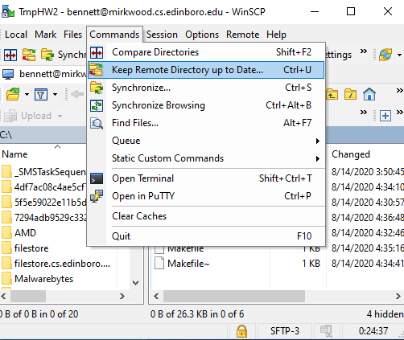This screenshot has width=404, height=340.
Task: Click the Compare Directories menu icon
Action: 97,52
